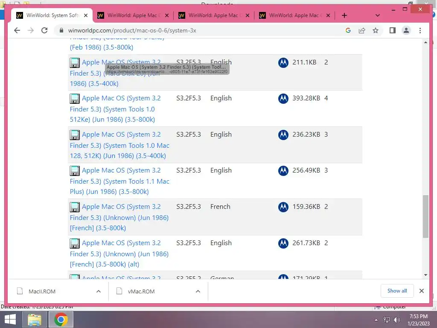The image size is (437, 328).
Task: Click the browser forward arrow
Action: pyautogui.click(x=31, y=30)
